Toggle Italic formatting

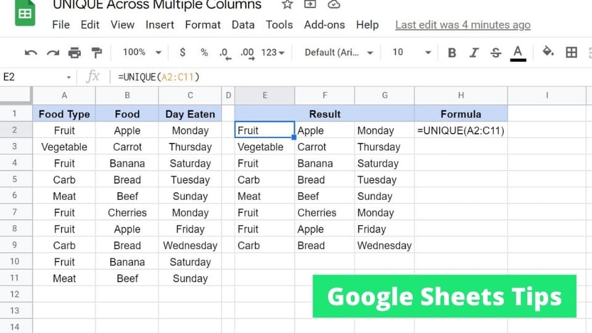point(474,52)
